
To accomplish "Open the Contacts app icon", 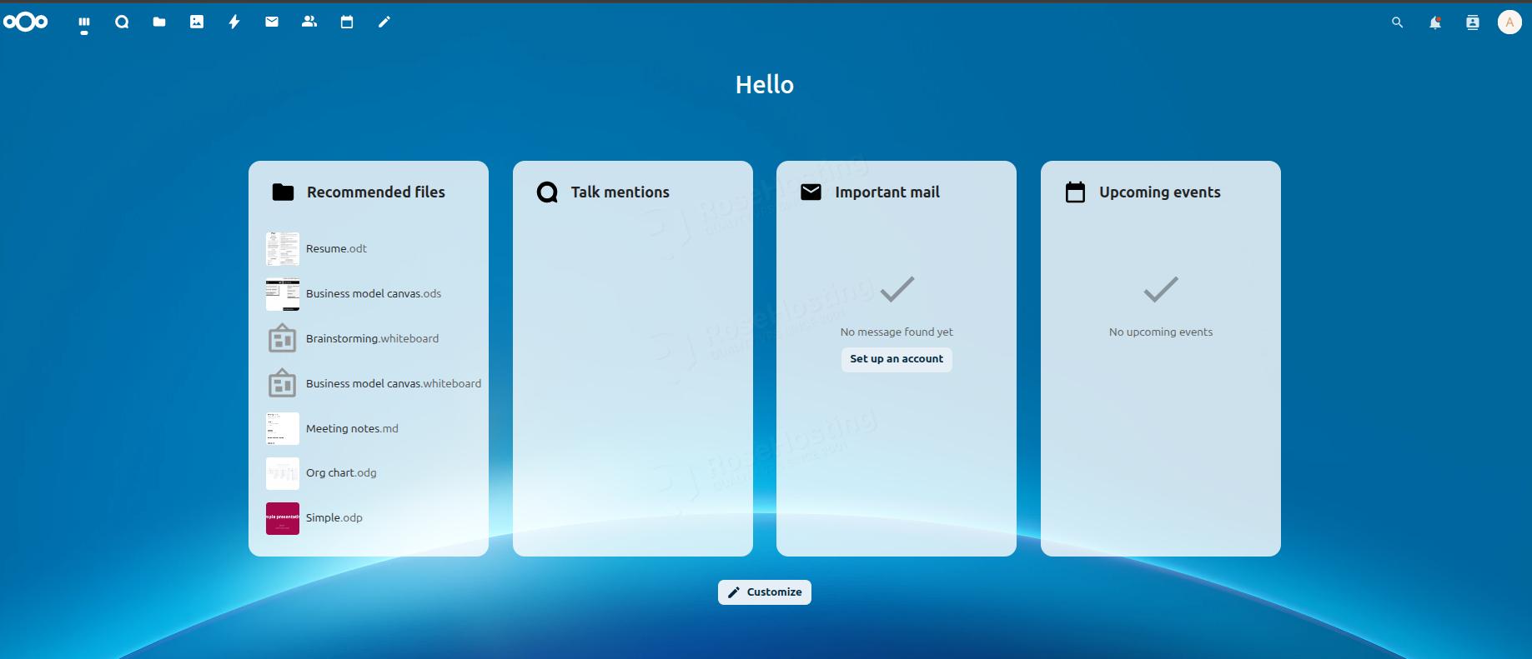I will point(309,22).
